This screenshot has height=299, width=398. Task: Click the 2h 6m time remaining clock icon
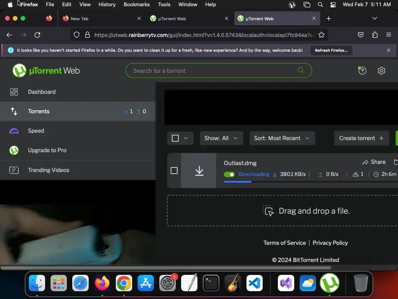pos(376,174)
